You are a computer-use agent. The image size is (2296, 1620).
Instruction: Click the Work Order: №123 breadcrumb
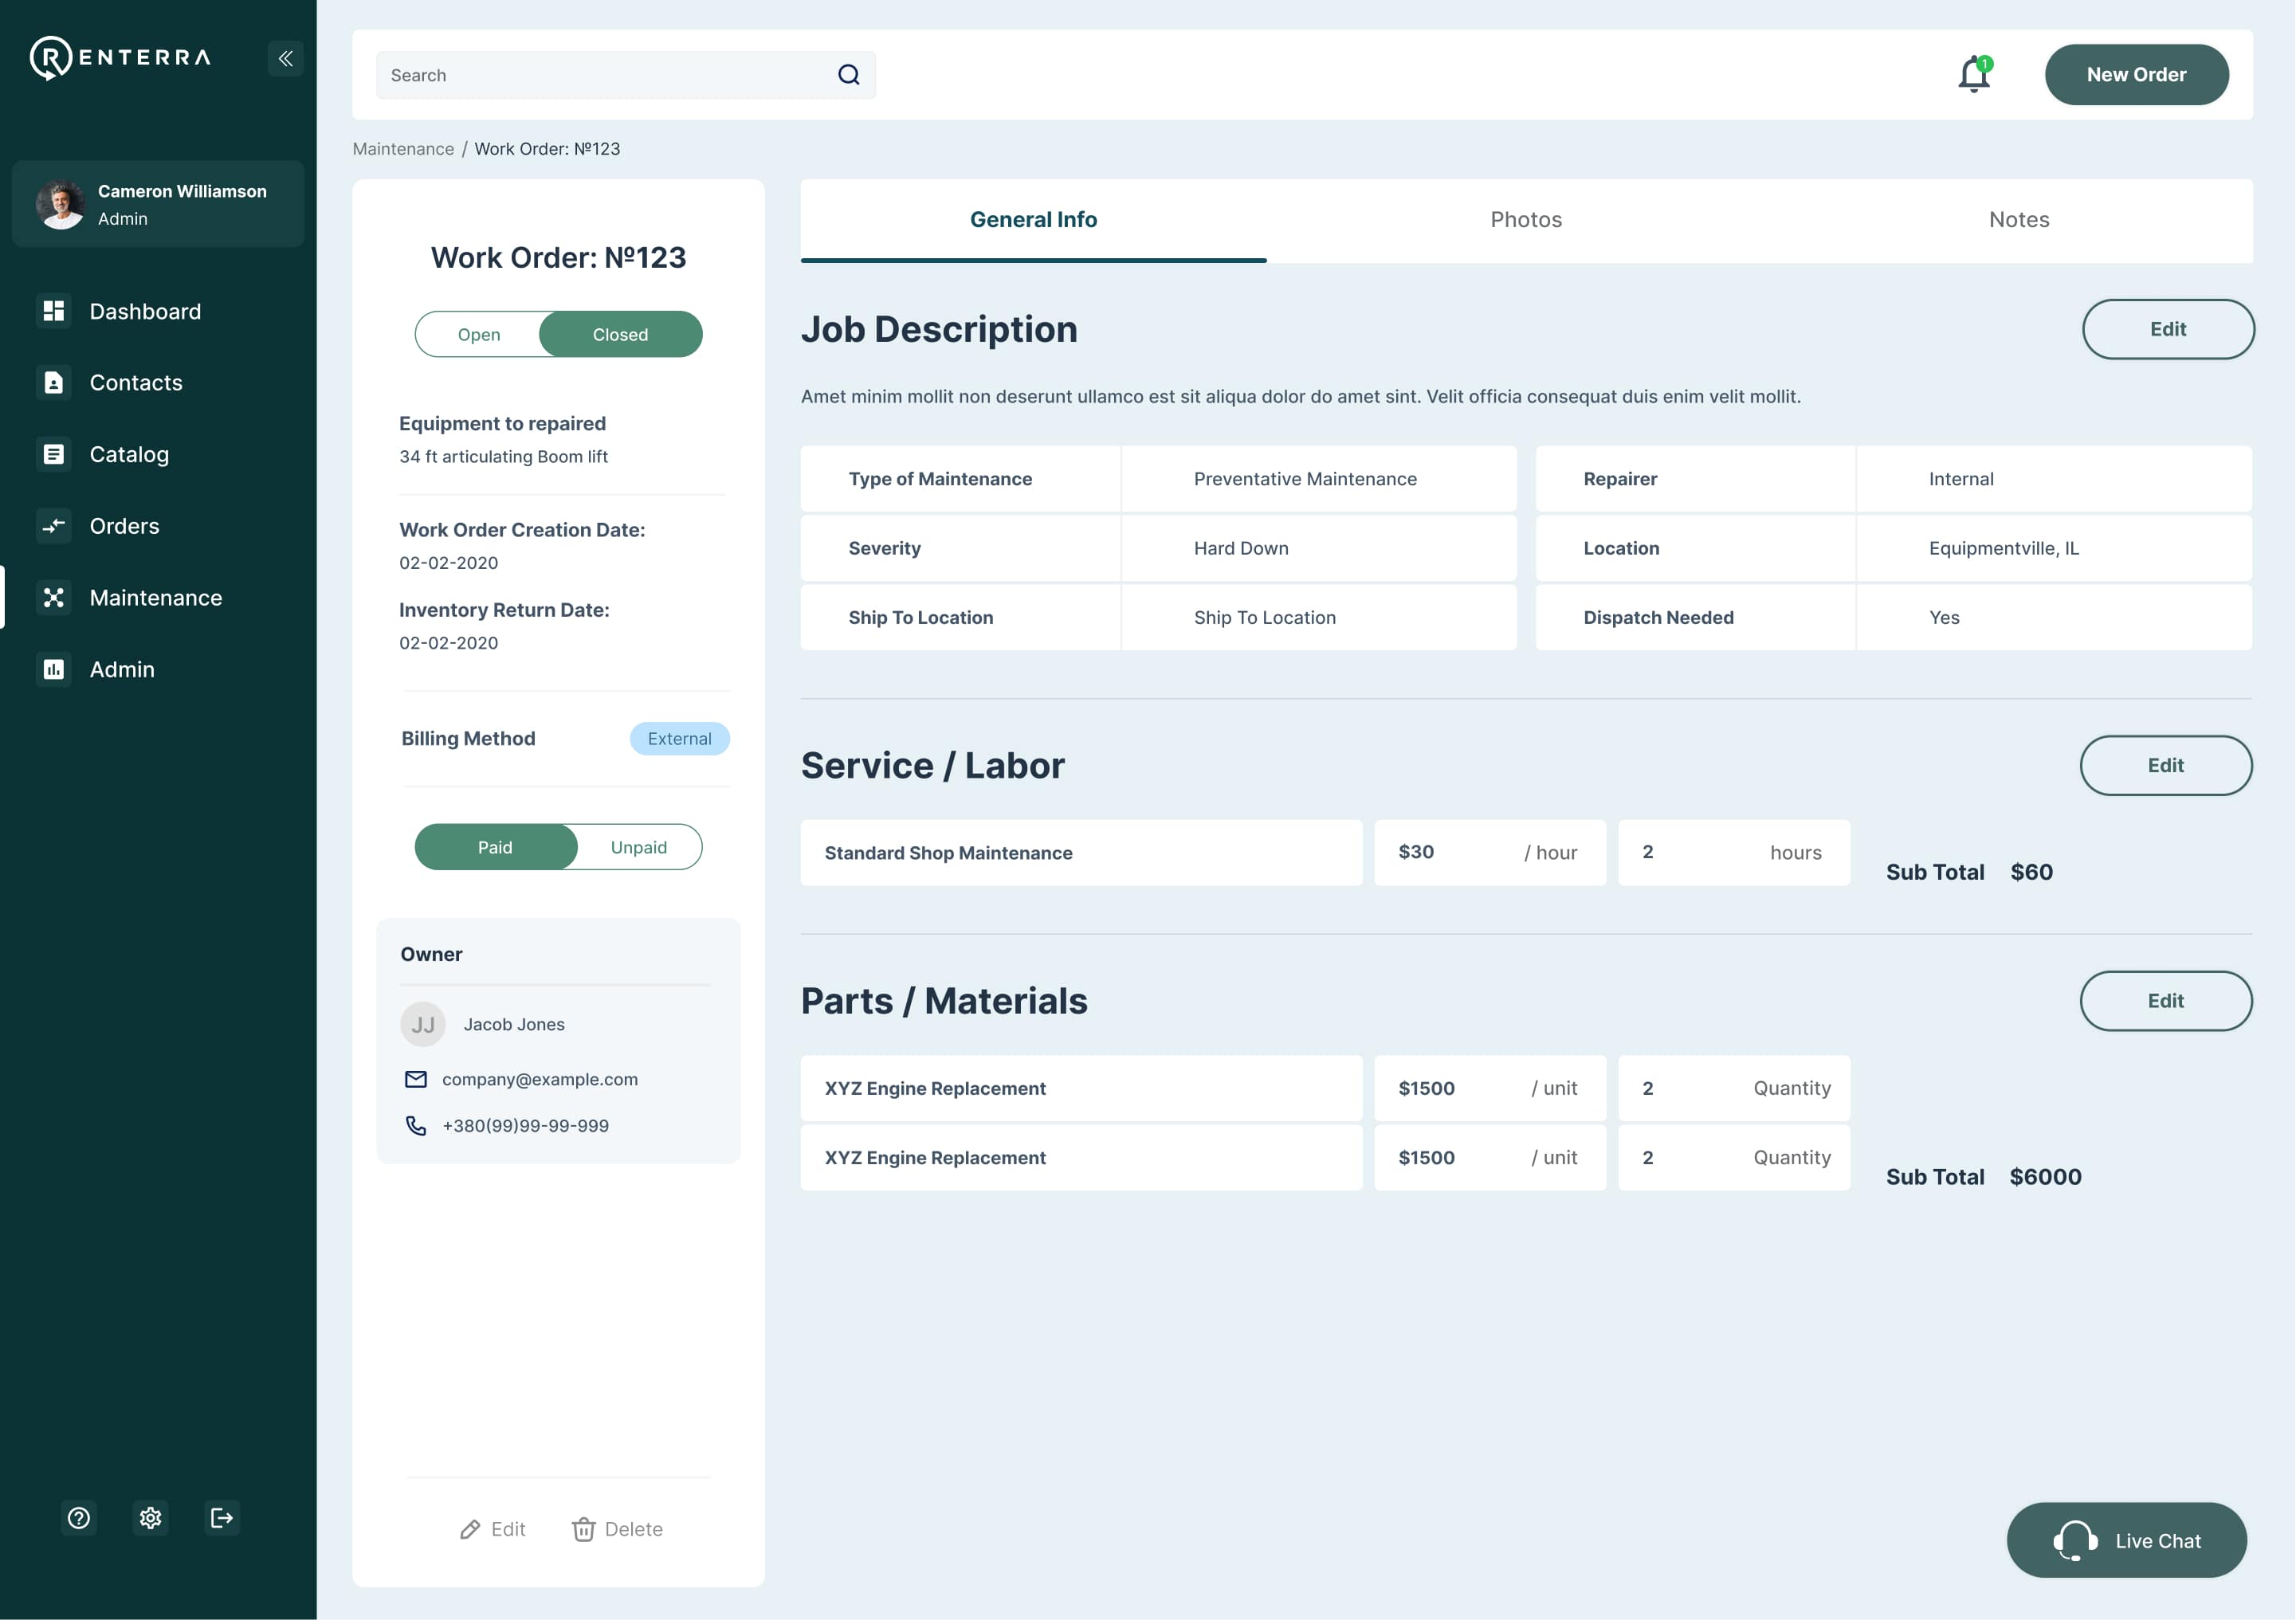[547, 149]
